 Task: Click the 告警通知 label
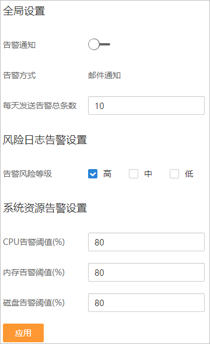(x=19, y=45)
